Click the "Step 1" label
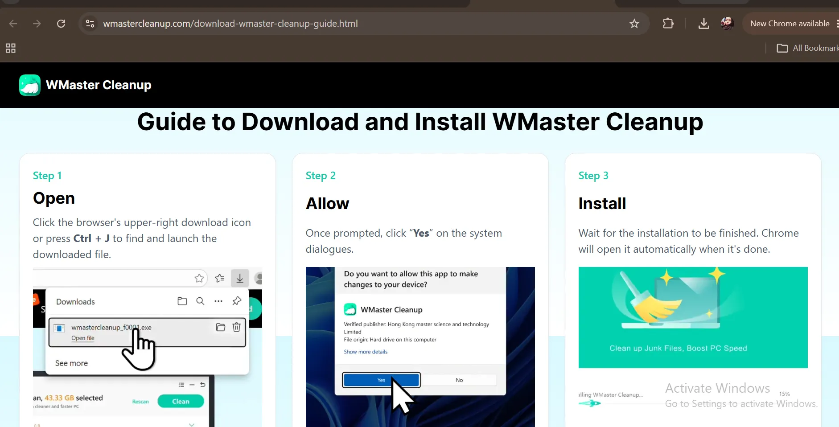Screen dimensions: 839x427 coord(47,176)
